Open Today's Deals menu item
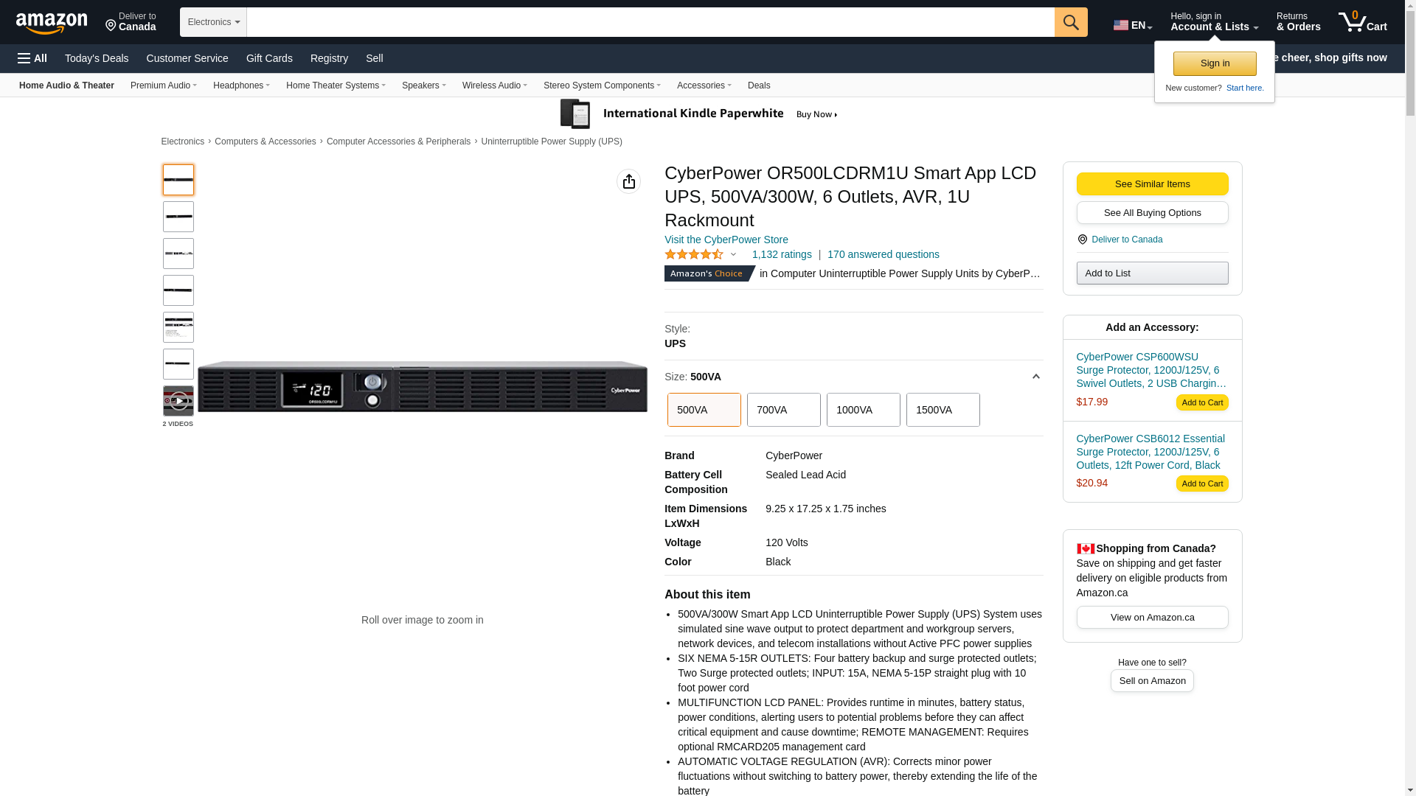1416x796 pixels. point(97,58)
